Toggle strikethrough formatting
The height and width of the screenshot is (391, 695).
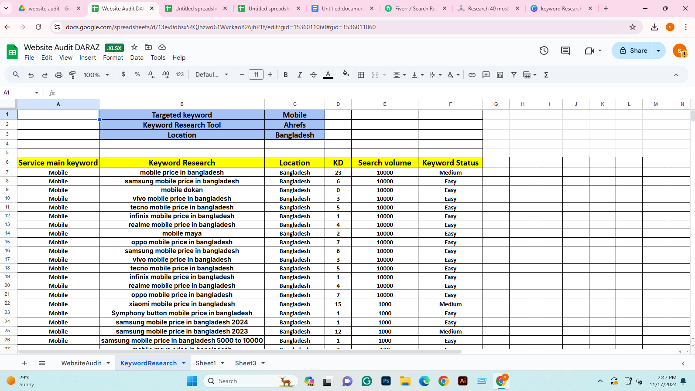313,75
